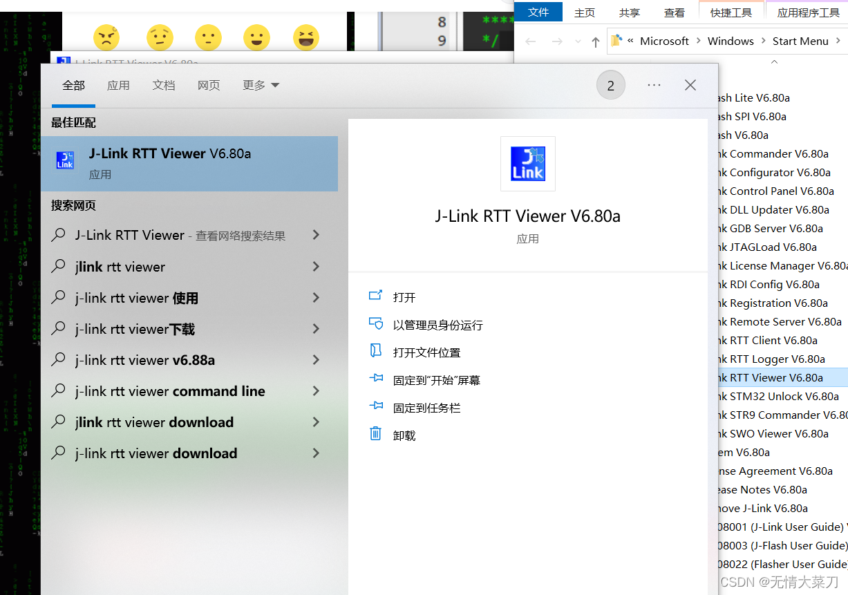Click 以管理员身份运行
The width and height of the screenshot is (848, 595).
click(438, 325)
